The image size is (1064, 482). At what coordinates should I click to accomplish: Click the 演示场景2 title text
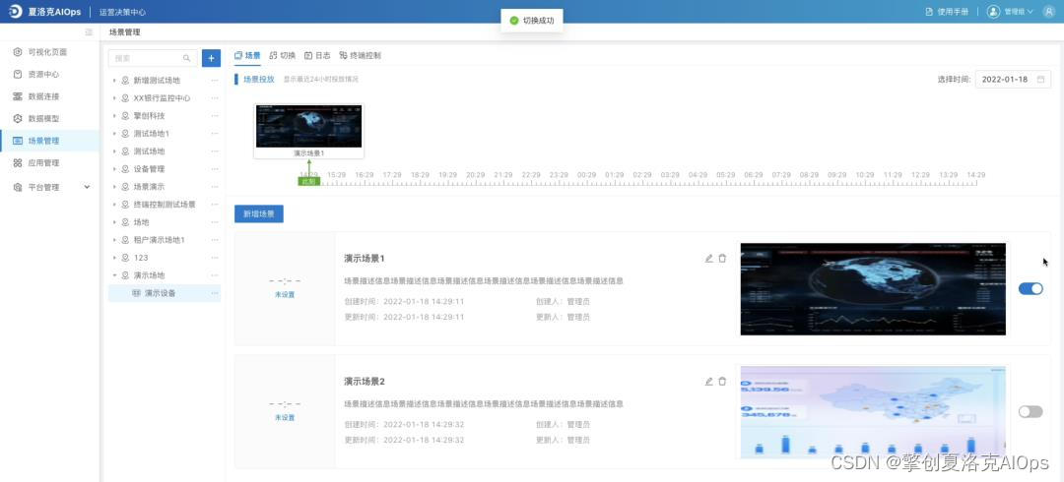coord(365,381)
